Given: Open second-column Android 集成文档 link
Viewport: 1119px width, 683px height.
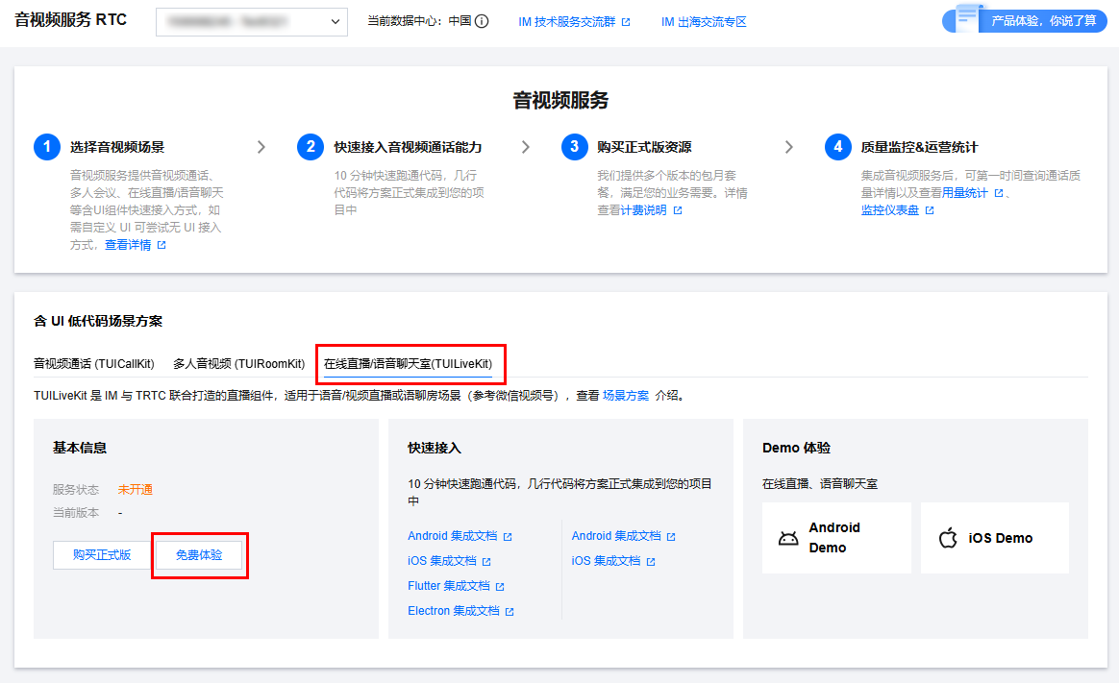Looking at the screenshot, I should 616,535.
